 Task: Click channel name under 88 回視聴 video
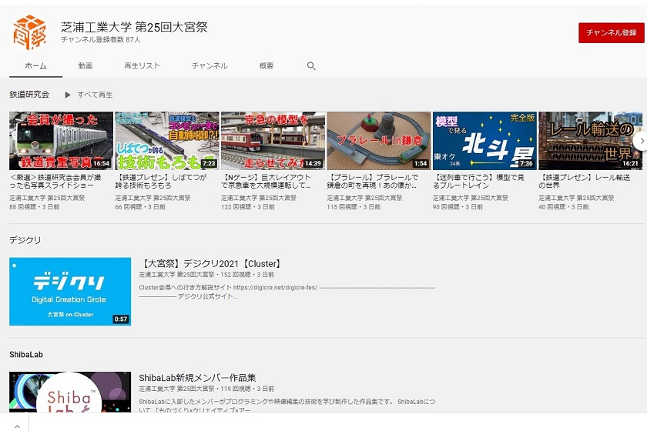coord(47,198)
